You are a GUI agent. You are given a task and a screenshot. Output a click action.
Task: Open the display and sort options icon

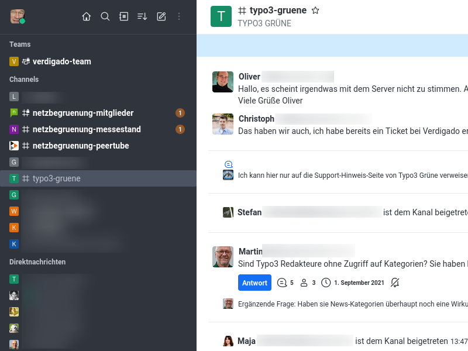point(142,16)
